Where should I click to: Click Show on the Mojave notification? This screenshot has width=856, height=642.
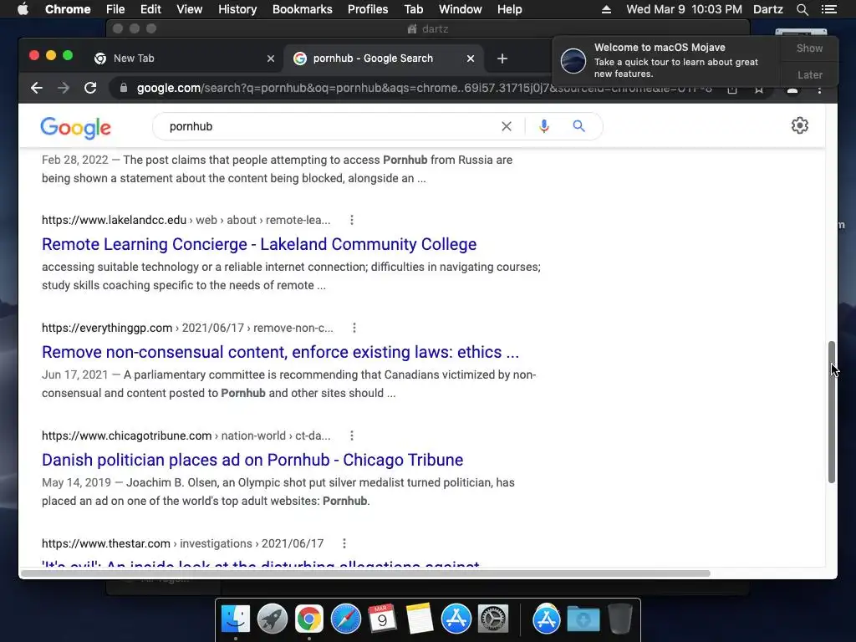[x=809, y=48]
